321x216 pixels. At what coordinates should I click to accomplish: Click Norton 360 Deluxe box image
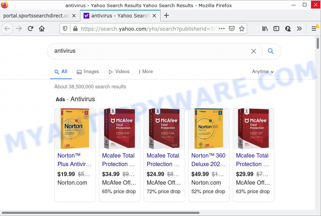[209, 129]
